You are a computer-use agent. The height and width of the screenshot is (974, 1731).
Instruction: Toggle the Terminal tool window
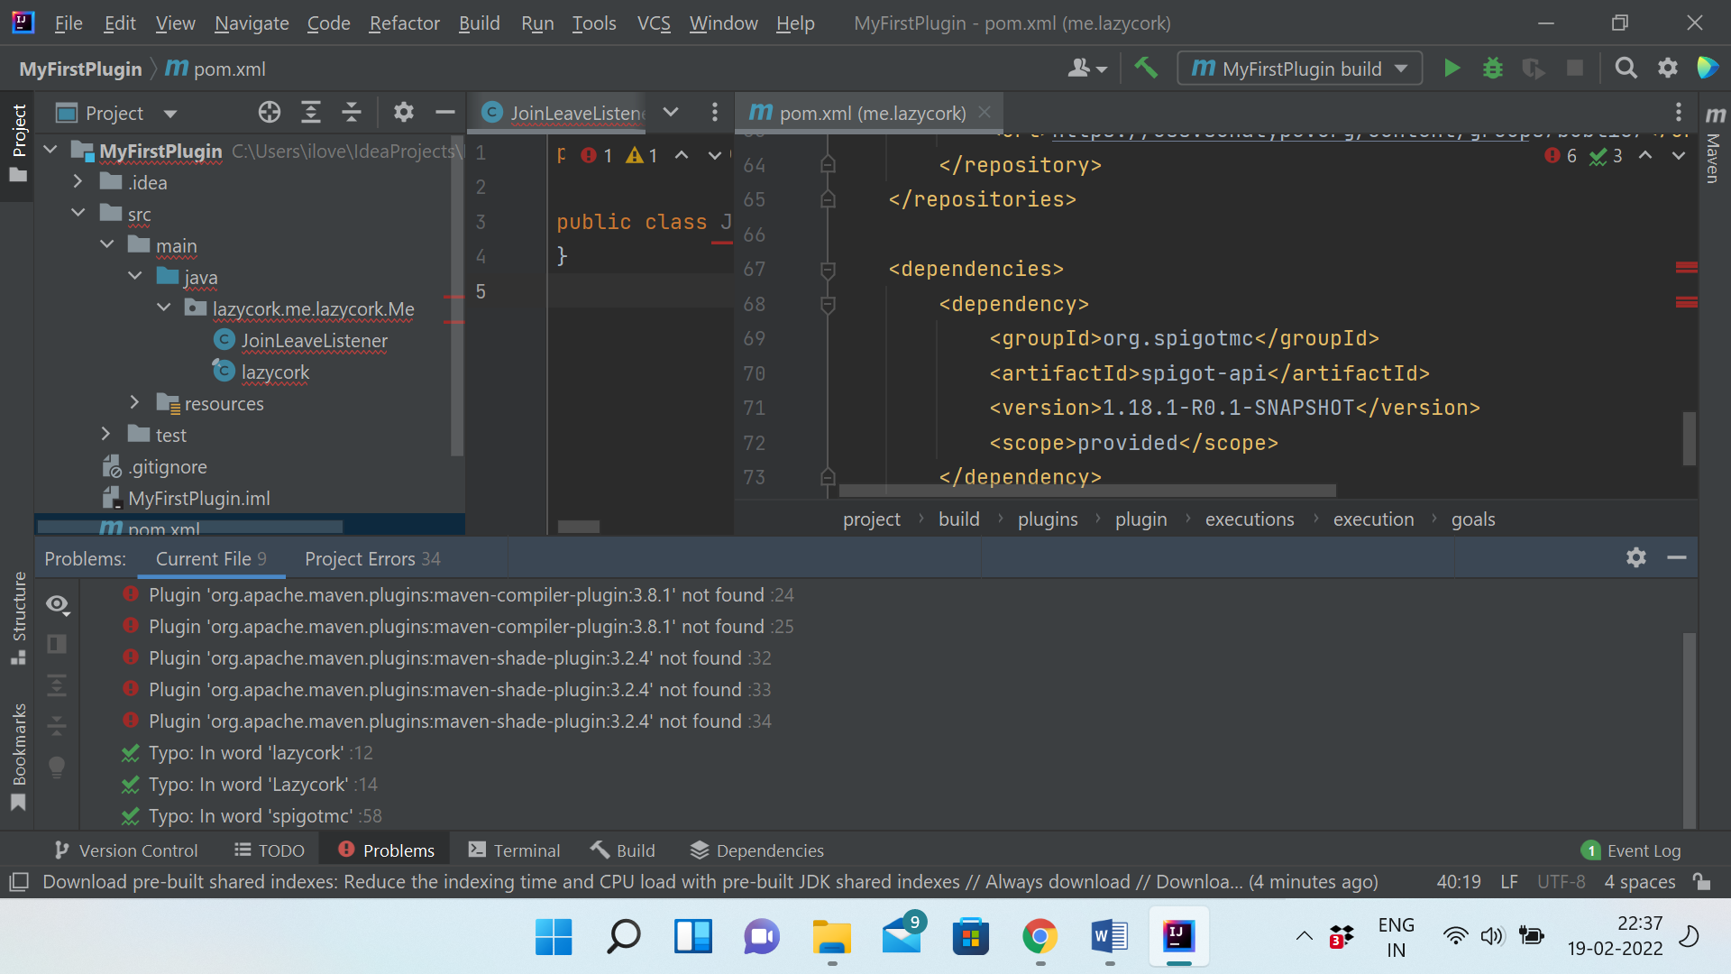[x=514, y=850]
